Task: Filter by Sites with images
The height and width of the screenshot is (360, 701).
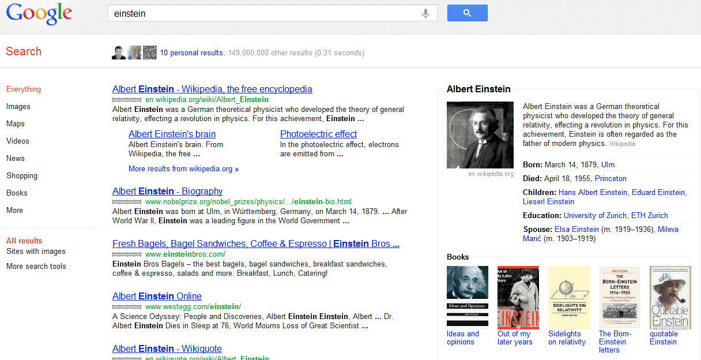Action: coord(36,252)
